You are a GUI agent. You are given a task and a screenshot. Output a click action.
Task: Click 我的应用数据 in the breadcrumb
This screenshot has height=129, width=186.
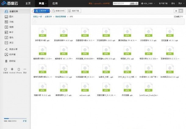click(x=61, y=17)
